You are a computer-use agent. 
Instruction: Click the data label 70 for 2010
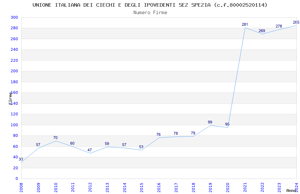(55, 138)
